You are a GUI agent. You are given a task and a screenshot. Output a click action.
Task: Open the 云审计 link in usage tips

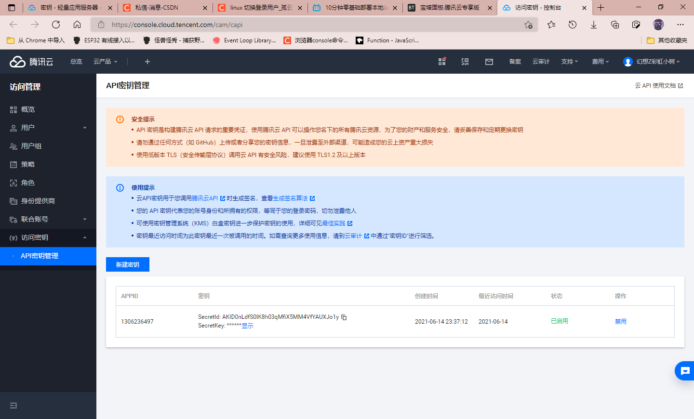pyautogui.click(x=357, y=236)
